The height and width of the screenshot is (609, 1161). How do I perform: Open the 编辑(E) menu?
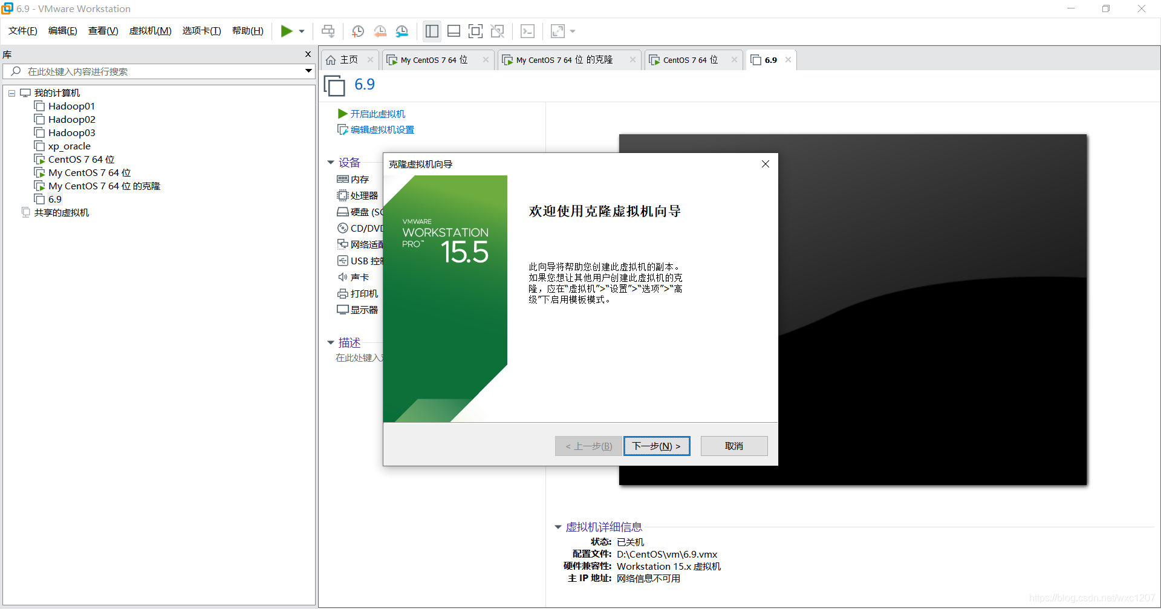pos(63,31)
